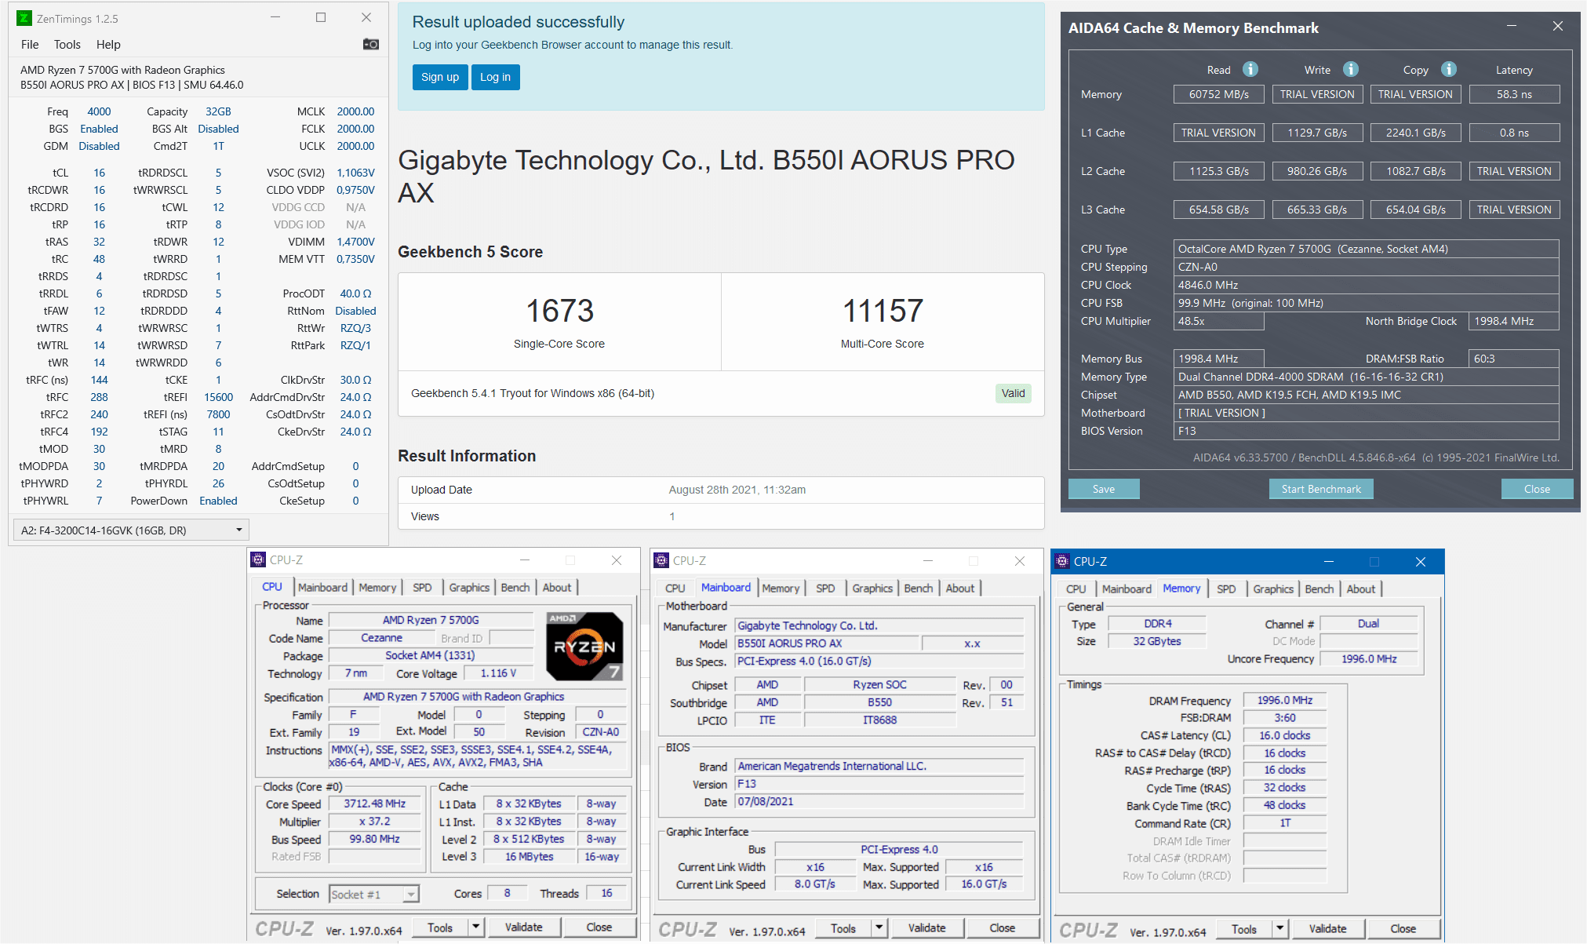Click Start Benchmark in AIDA64
Viewport: 1587px width, 944px height.
click(1321, 489)
